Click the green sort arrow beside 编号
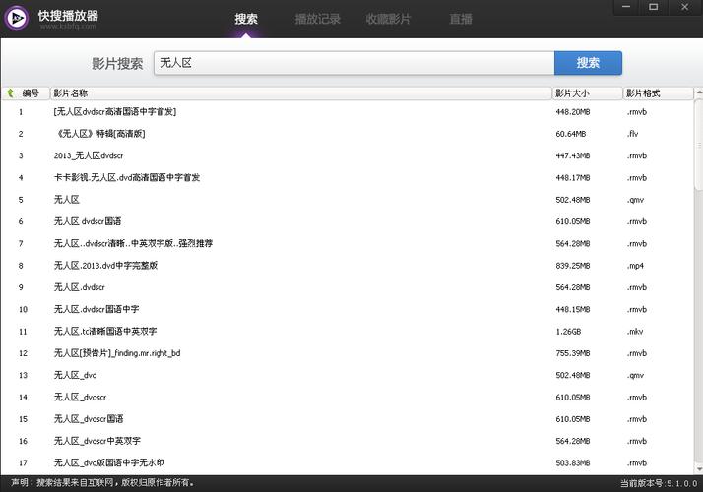The height and width of the screenshot is (492, 703). (10, 93)
